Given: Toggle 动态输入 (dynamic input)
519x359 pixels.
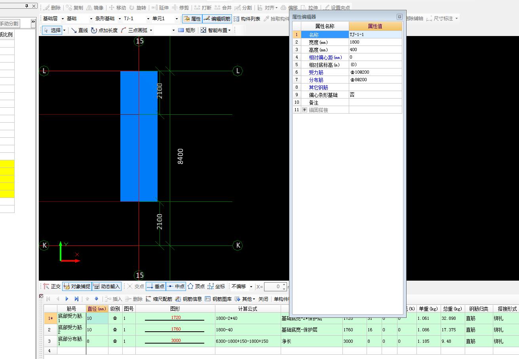Looking at the screenshot, I should [x=106, y=287].
